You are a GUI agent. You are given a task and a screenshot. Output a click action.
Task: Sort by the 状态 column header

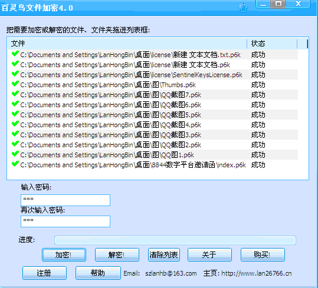[272, 44]
